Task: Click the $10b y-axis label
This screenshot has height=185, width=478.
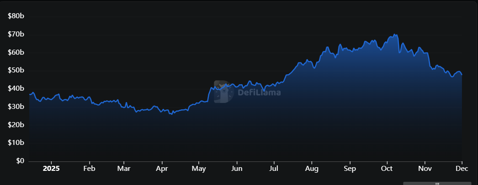Action: tap(16, 143)
